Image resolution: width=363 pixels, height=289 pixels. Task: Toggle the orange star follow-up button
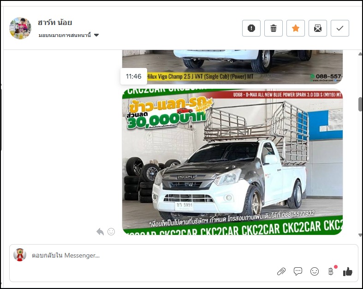(x=296, y=28)
